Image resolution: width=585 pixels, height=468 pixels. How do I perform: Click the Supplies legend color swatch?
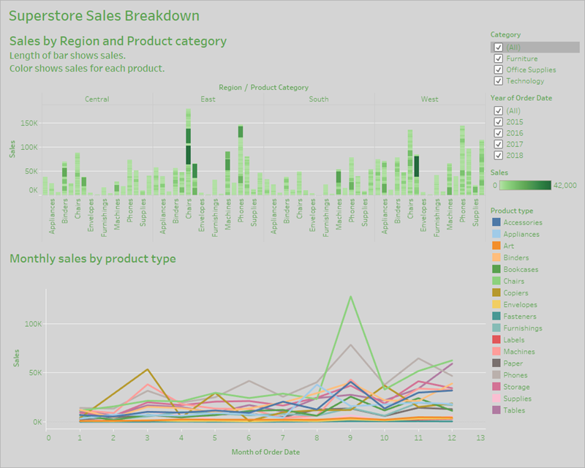[497, 399]
